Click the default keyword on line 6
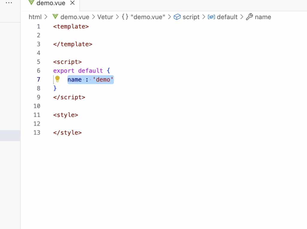307x229 pixels. (91, 71)
